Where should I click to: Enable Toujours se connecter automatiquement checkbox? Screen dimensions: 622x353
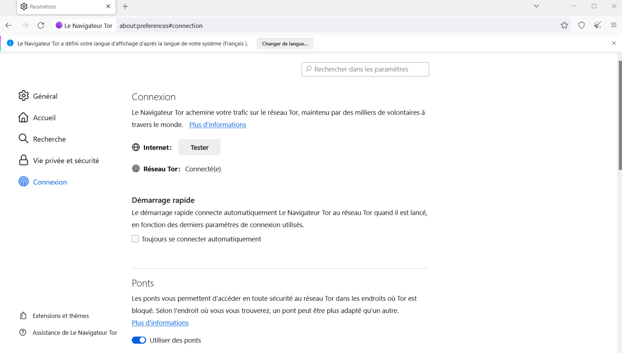point(135,239)
